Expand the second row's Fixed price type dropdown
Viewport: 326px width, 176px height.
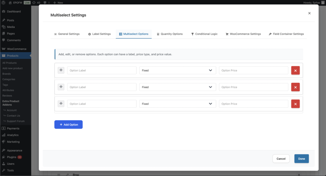[x=177, y=87]
